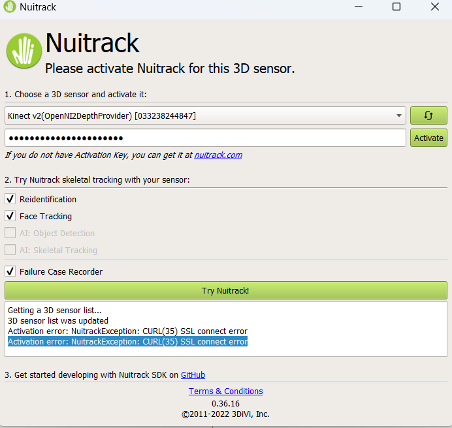Open the Terms & Conditions link

(x=226, y=391)
